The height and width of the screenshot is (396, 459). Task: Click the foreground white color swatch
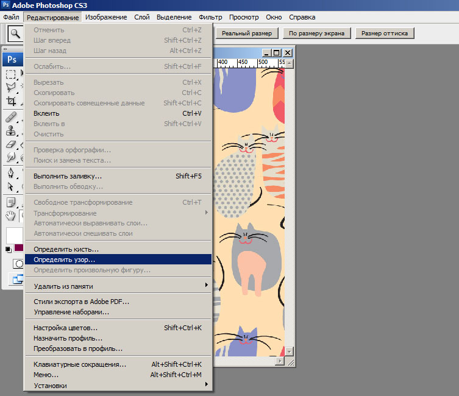[x=14, y=235]
